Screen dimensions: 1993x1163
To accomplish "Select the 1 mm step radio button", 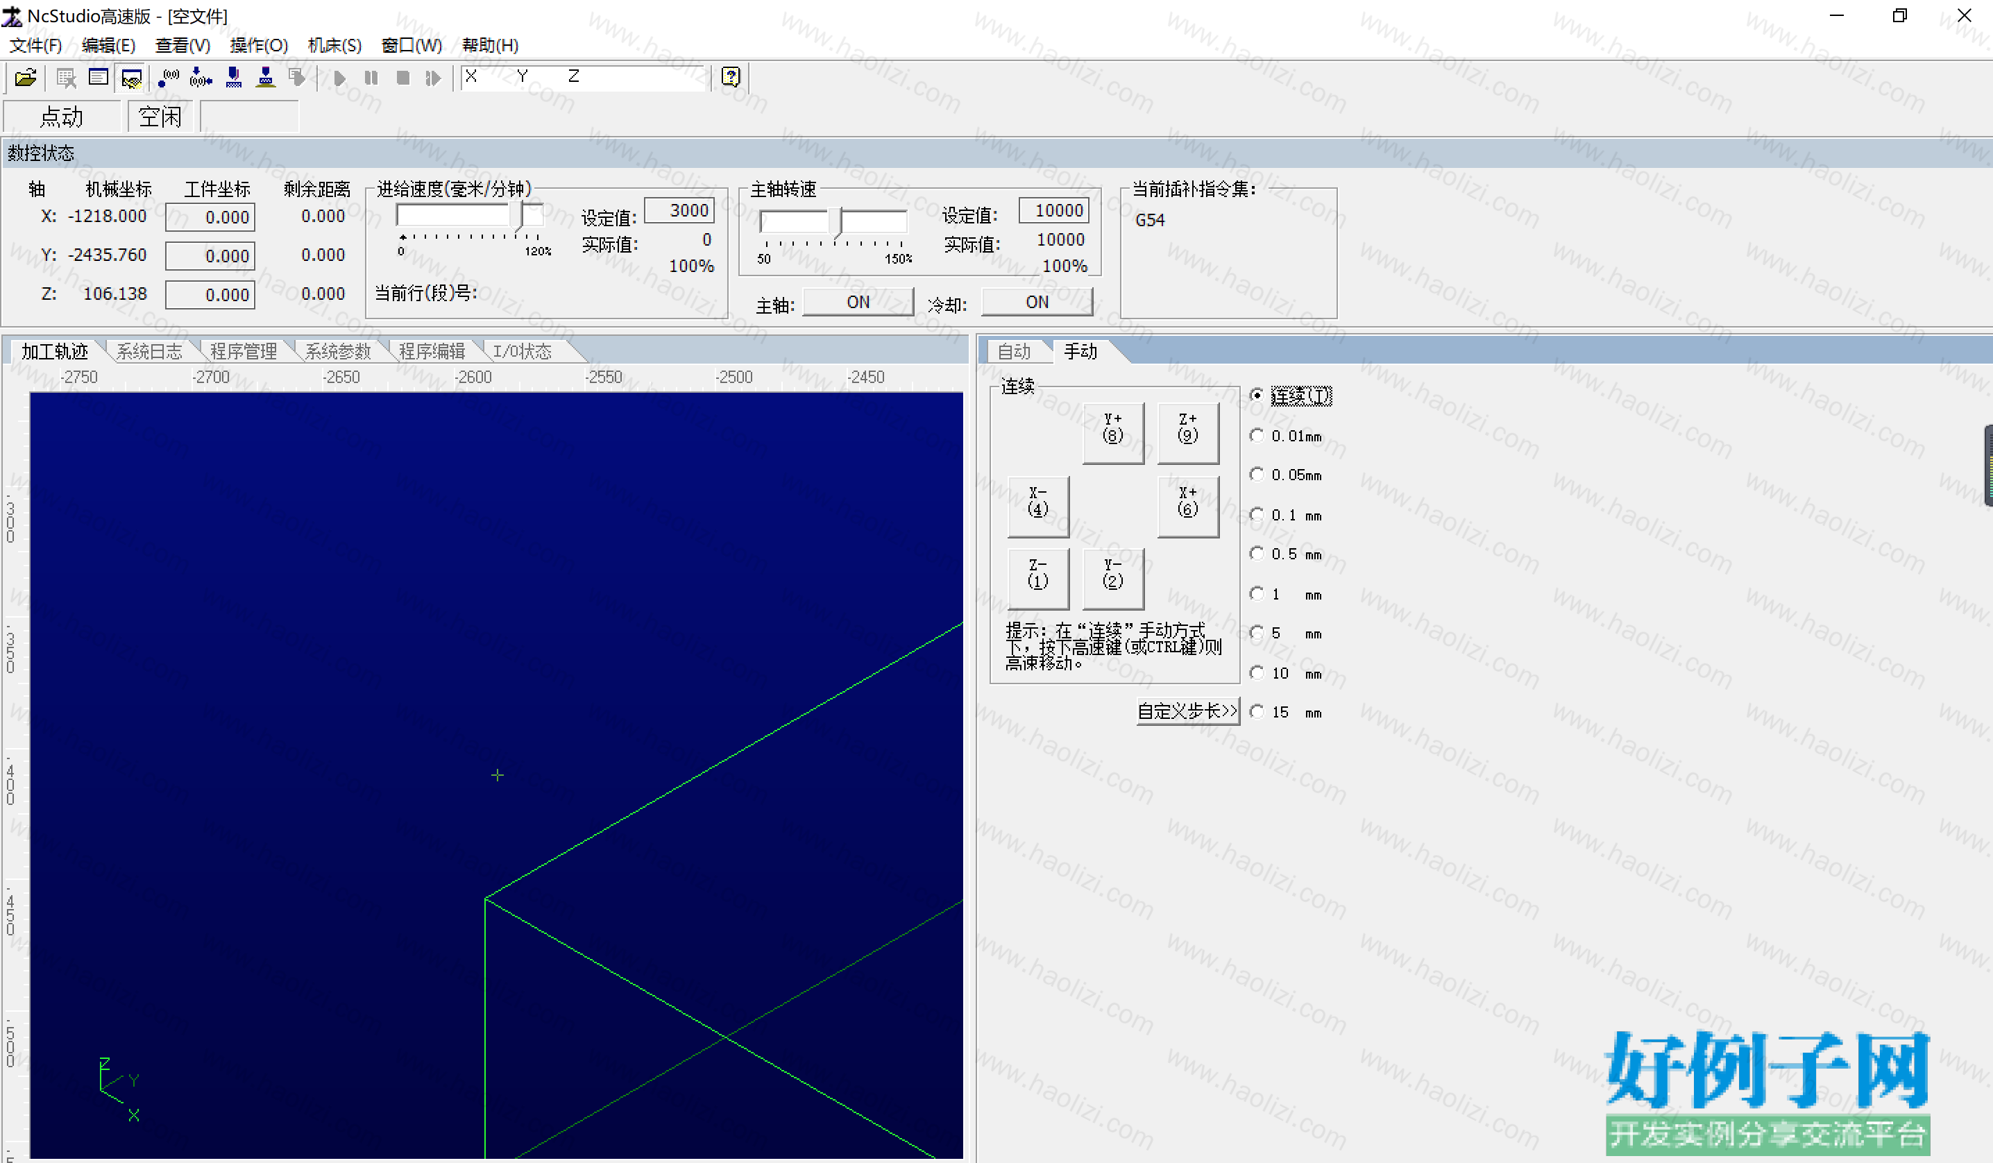I will [x=1286, y=595].
